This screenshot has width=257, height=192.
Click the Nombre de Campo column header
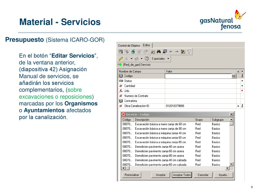point(141,71)
